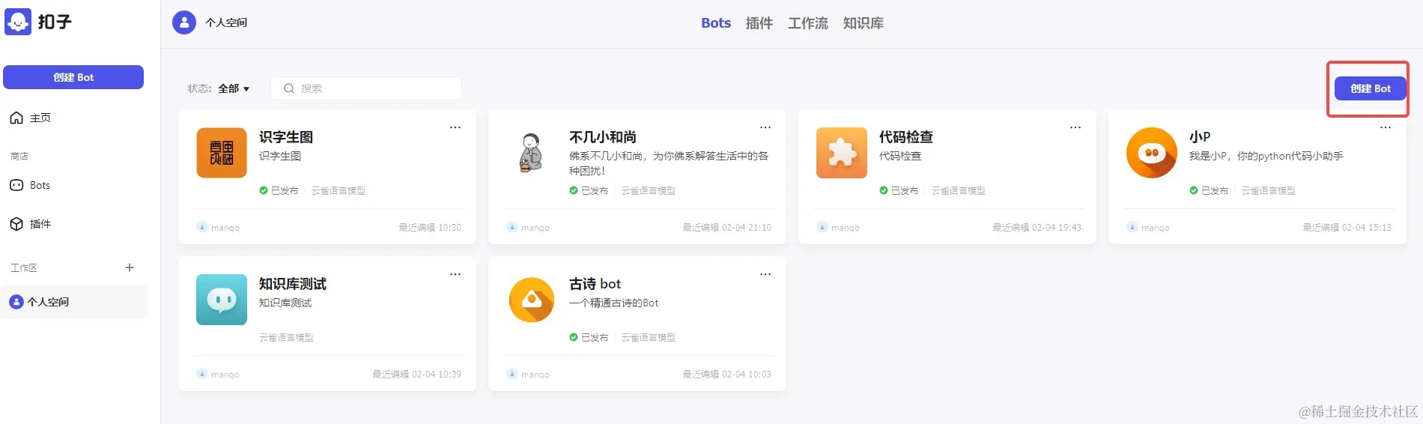Open Bots store in the sidebar

click(30, 185)
